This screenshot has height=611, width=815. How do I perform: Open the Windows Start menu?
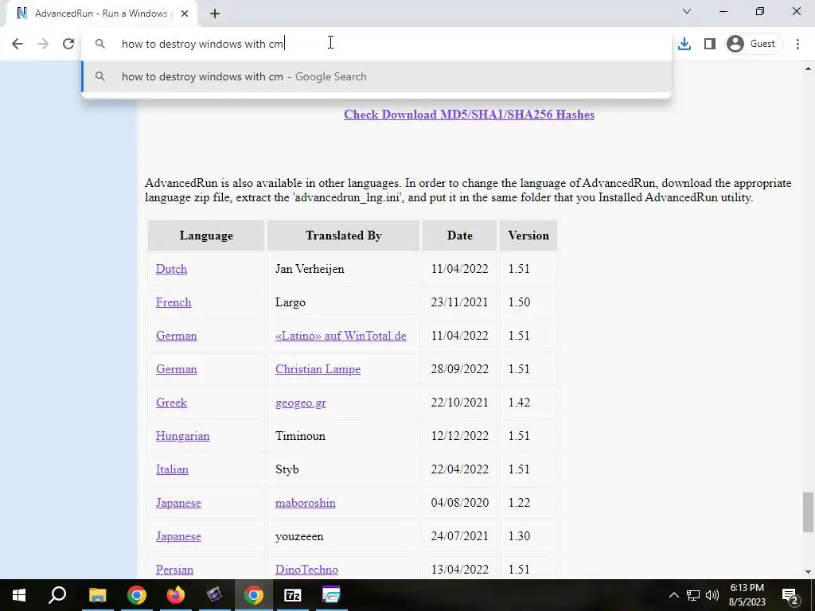pyautogui.click(x=19, y=595)
